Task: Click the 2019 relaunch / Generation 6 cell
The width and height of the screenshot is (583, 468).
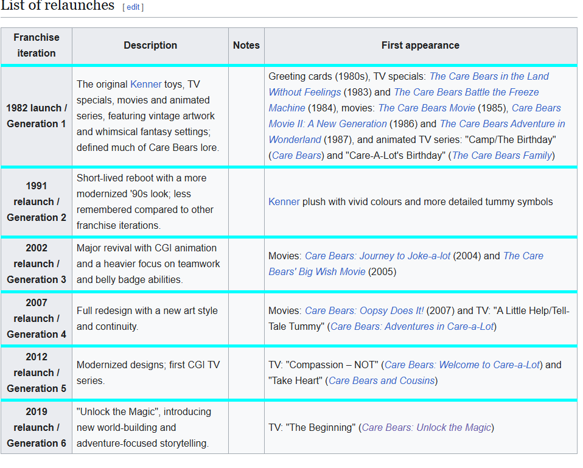Action: (x=37, y=428)
